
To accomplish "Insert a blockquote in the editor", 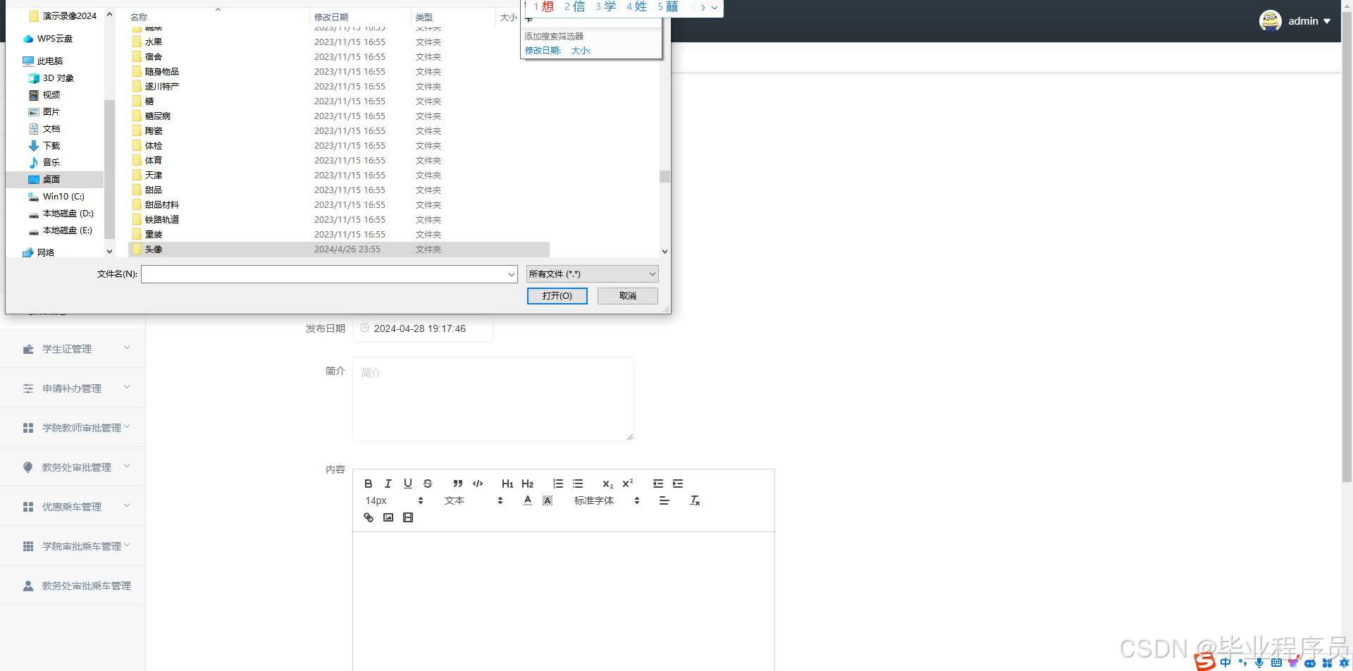I will (x=458, y=484).
